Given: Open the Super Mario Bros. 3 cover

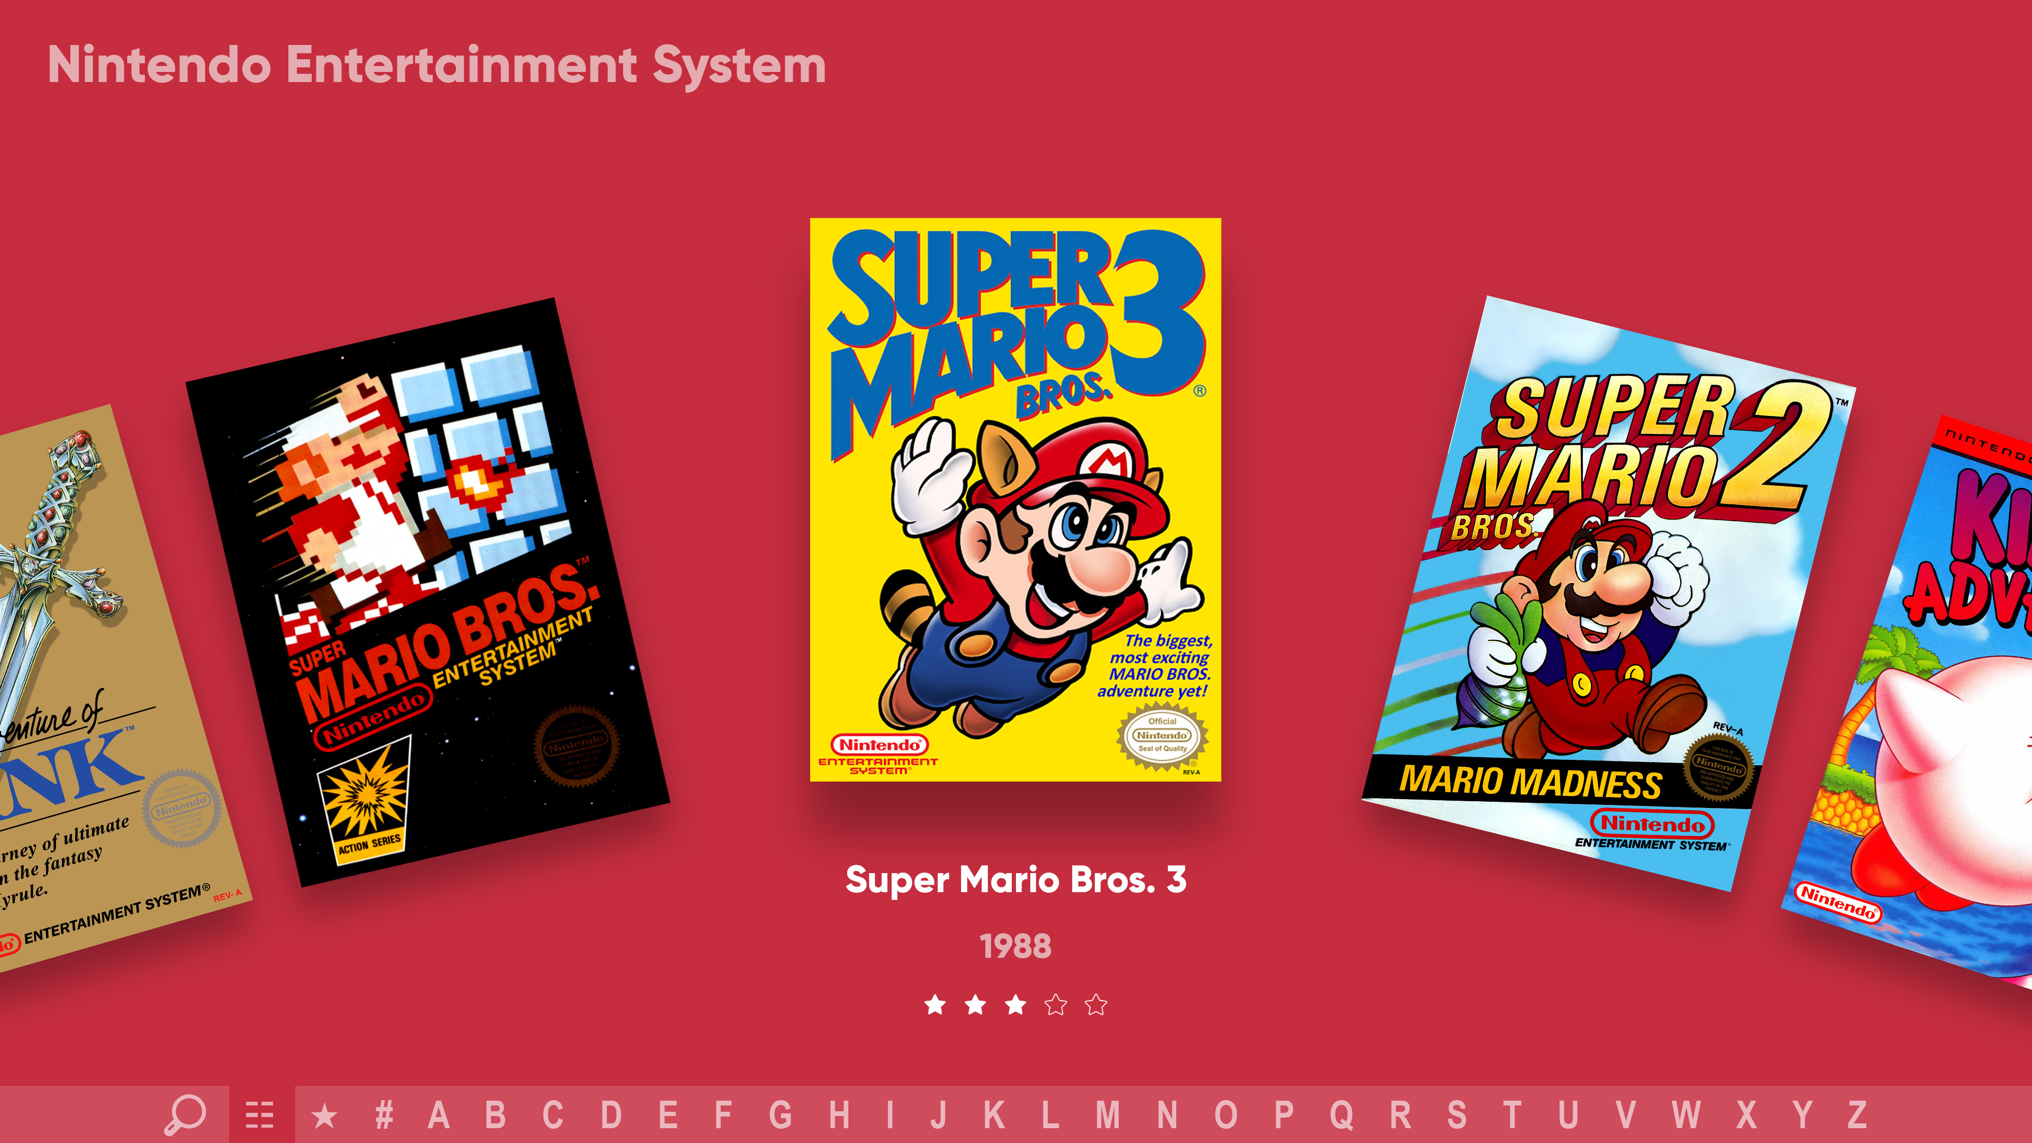Looking at the screenshot, I should (1015, 500).
